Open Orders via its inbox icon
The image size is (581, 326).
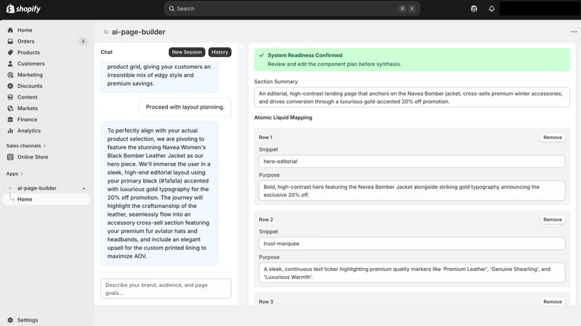[10, 41]
